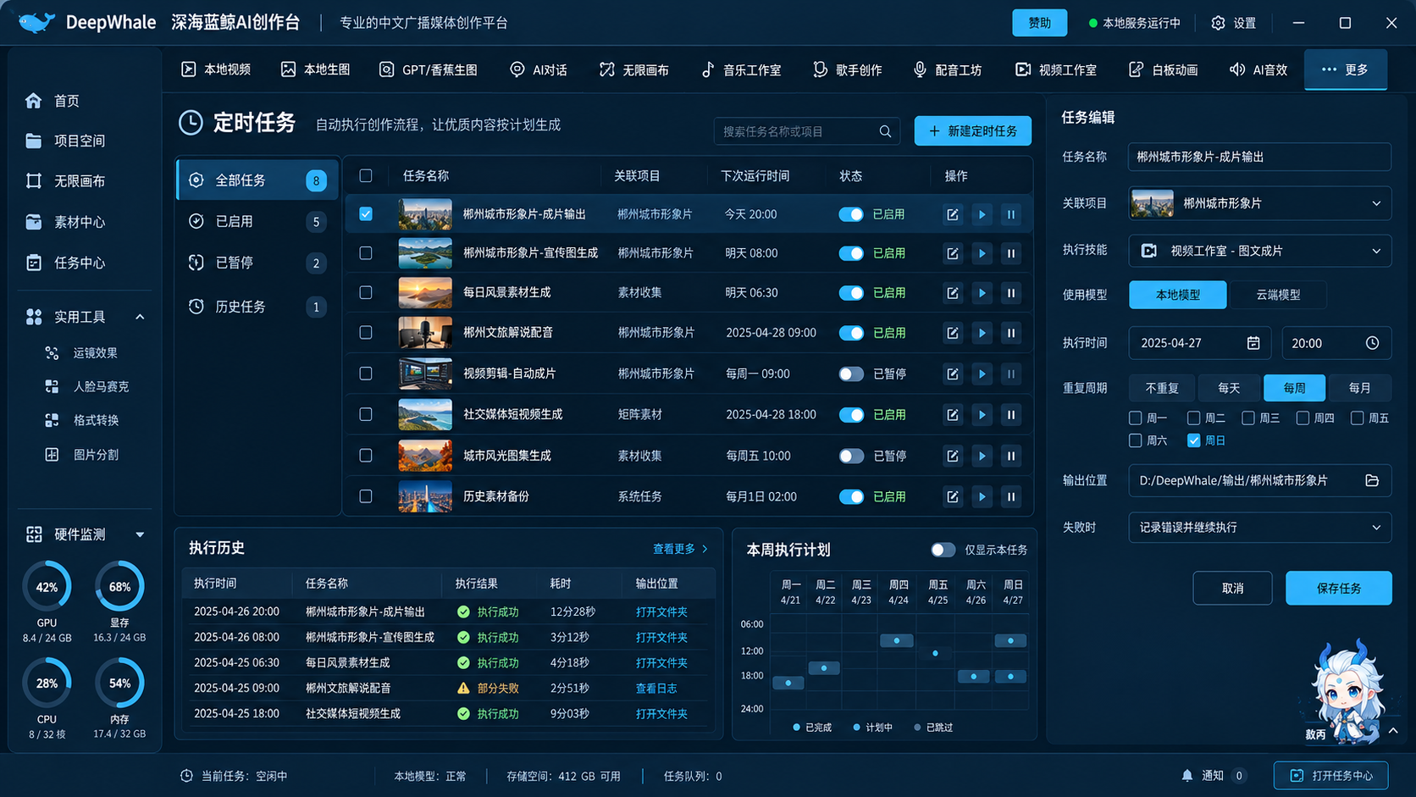
Task: Uncheck the 周日 weekday checkbox
Action: click(1193, 440)
